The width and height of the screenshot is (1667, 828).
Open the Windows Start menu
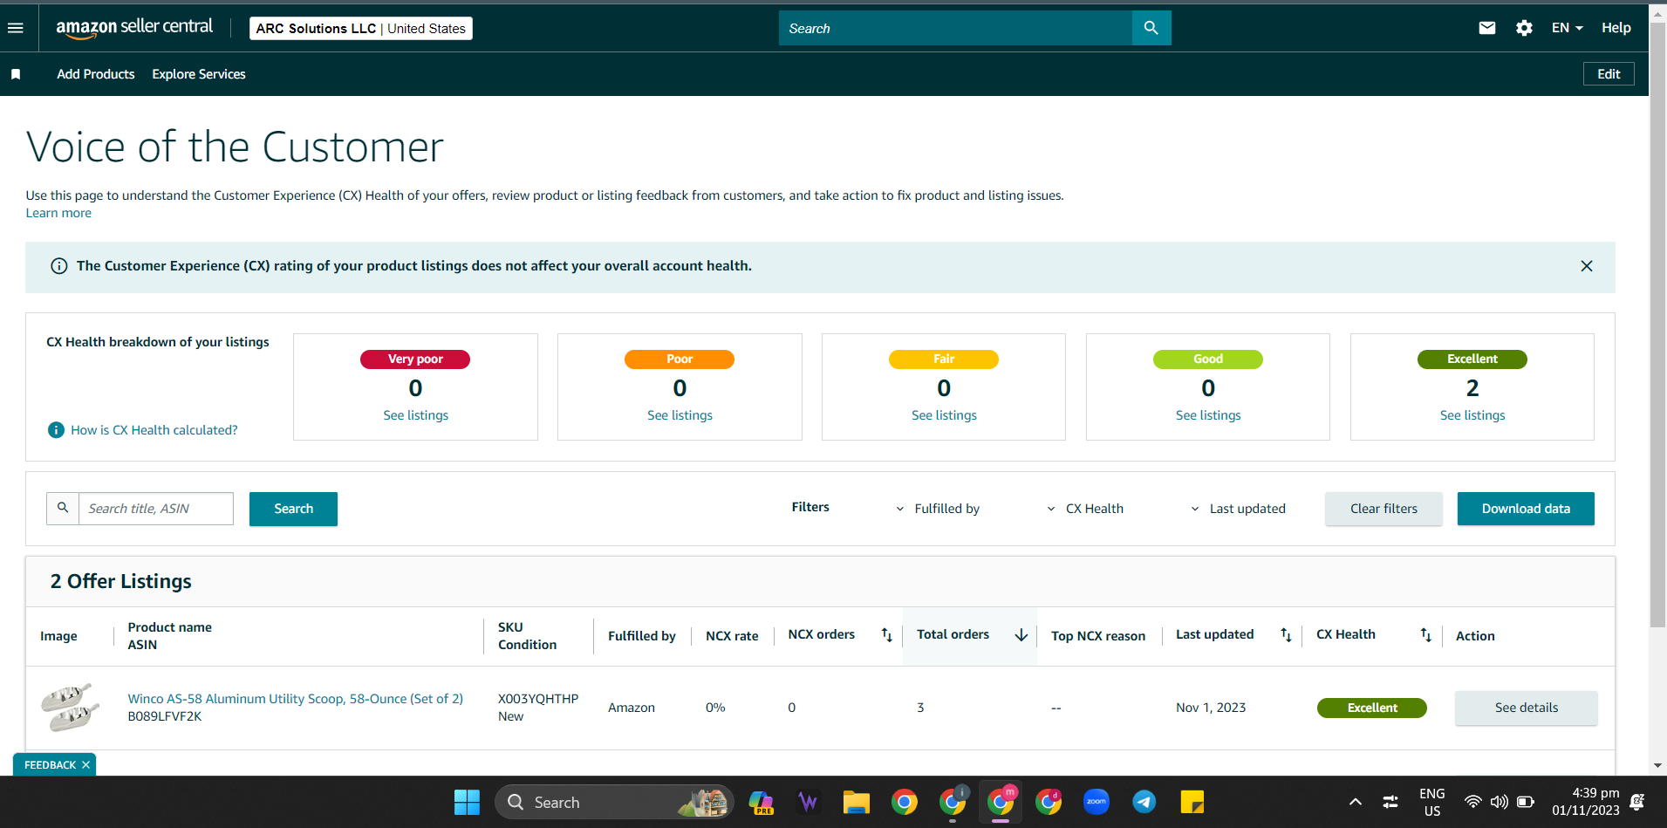(x=467, y=802)
